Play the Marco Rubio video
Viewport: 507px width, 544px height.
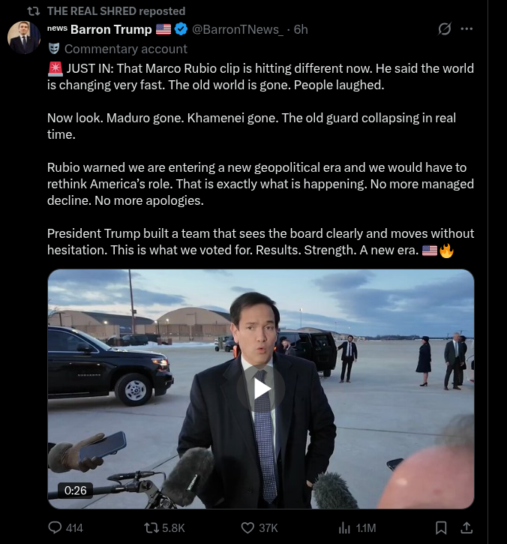tap(261, 388)
